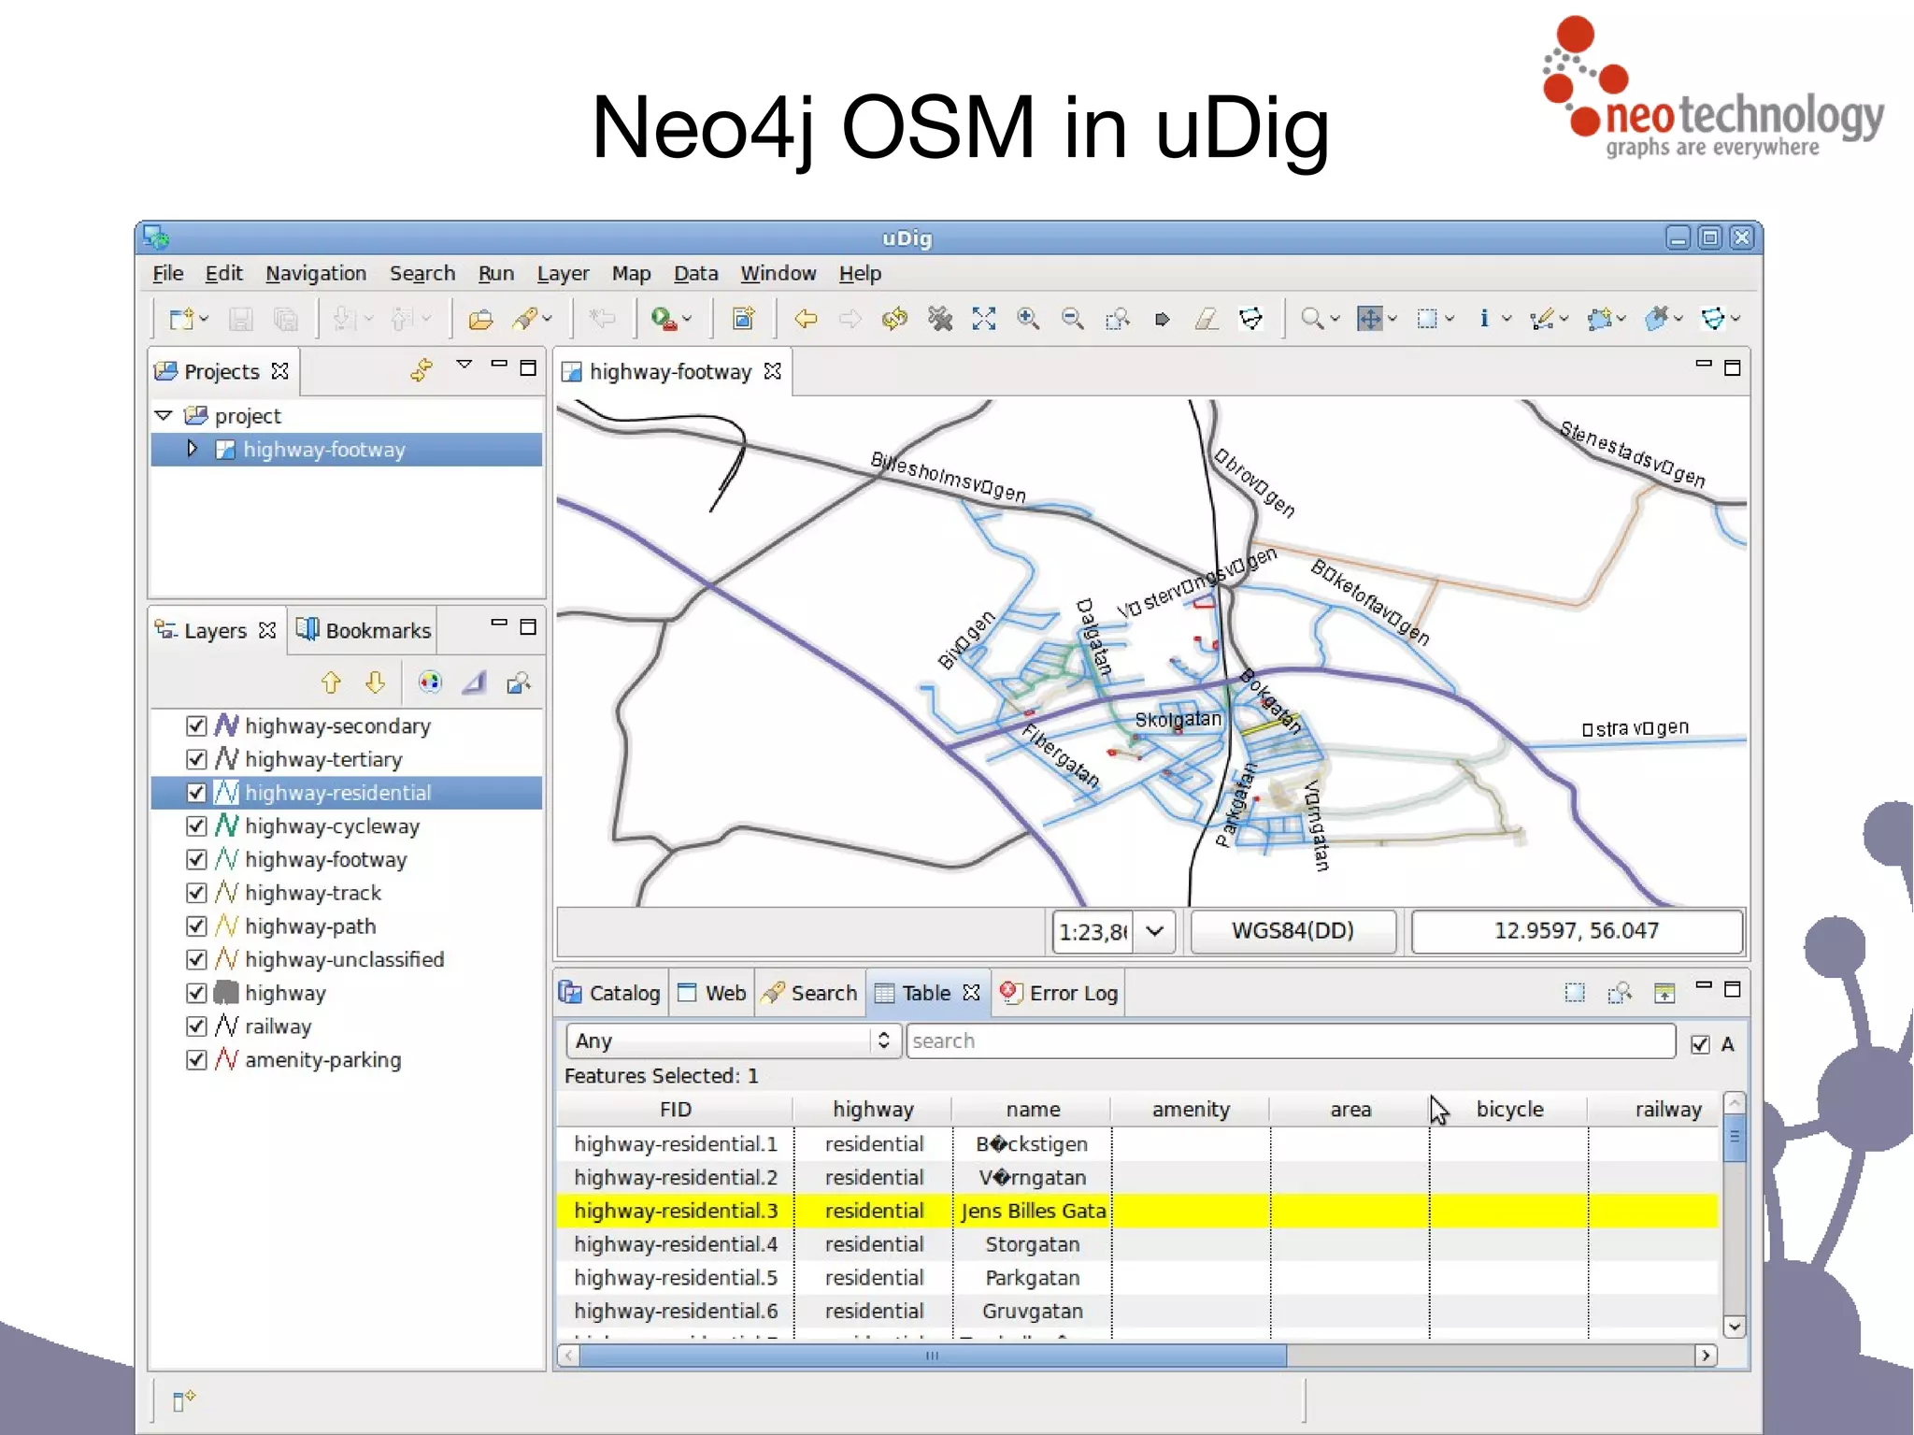Viewport: 1914px width, 1435px height.
Task: Click the select all icon in Table view
Action: (x=1575, y=993)
